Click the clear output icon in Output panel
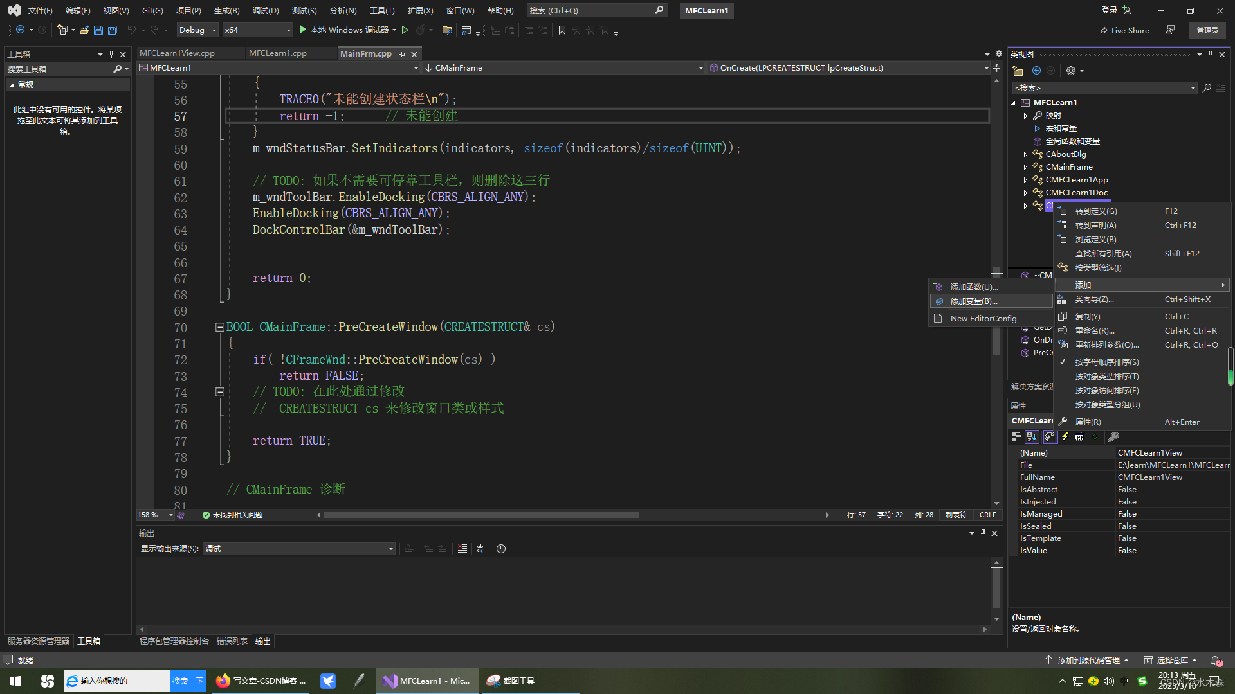Viewport: 1235px width, 694px height. pos(462,549)
